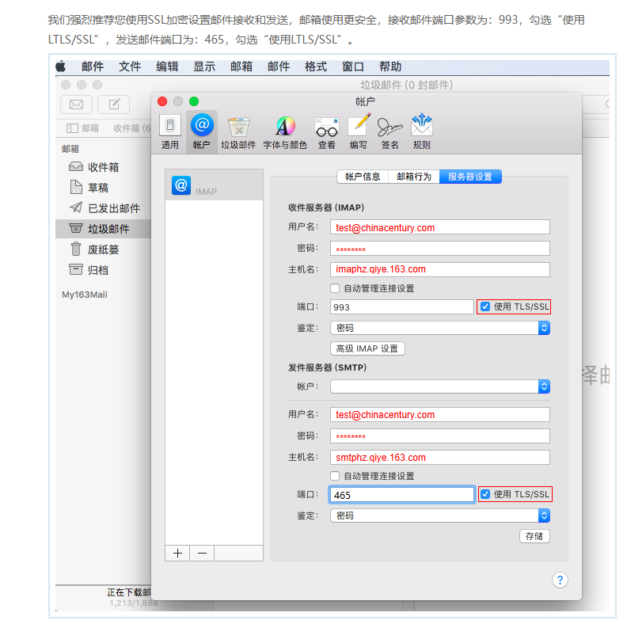This screenshot has width=627, height=624.
Task: Toggle mailbox list (邮箱) button in favorites bar
Action: (x=82, y=128)
